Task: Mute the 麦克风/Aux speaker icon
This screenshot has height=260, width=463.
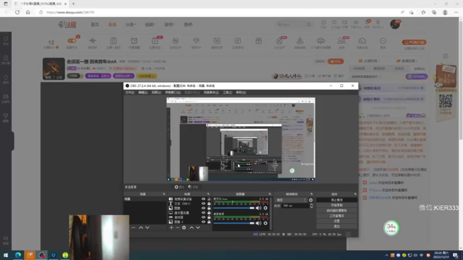Action: (x=258, y=208)
